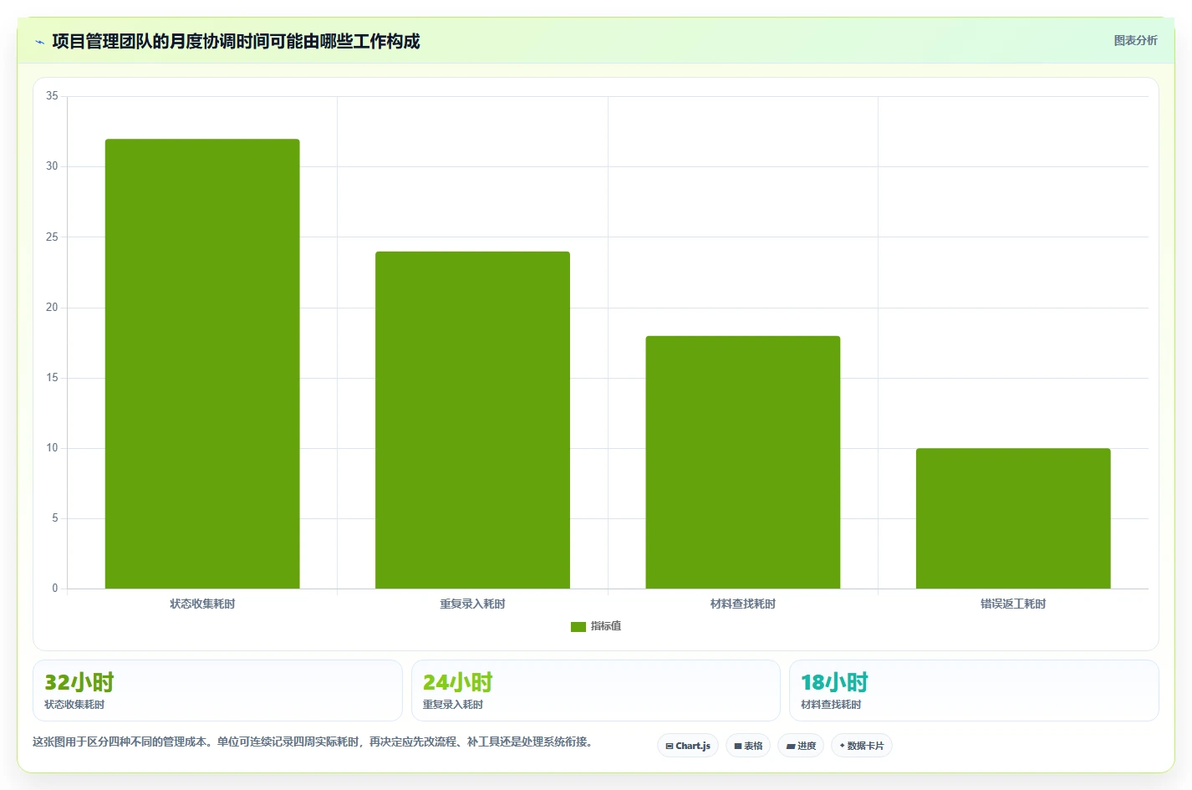
Task: Click the 指标值 legend label
Action: [606, 626]
